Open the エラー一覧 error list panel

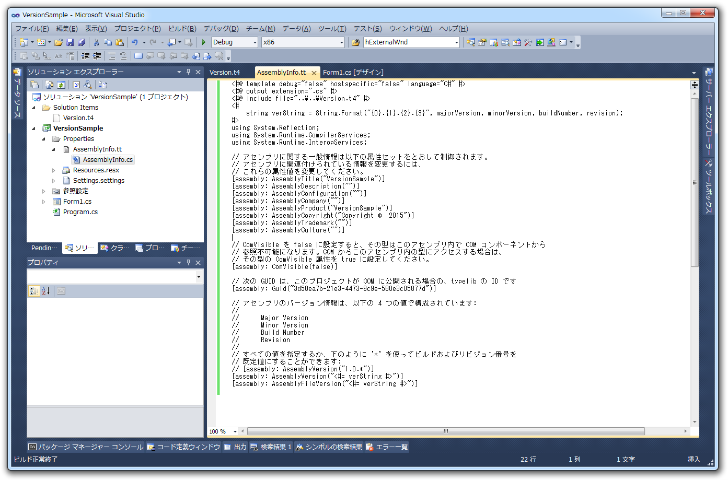(387, 447)
